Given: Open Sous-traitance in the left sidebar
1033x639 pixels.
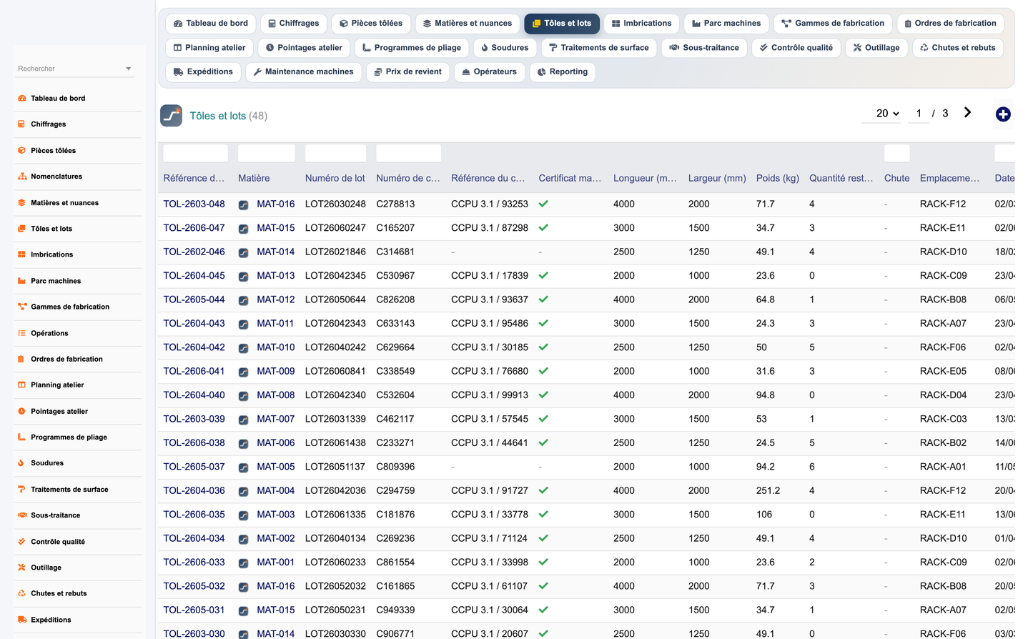Looking at the screenshot, I should click(55, 515).
